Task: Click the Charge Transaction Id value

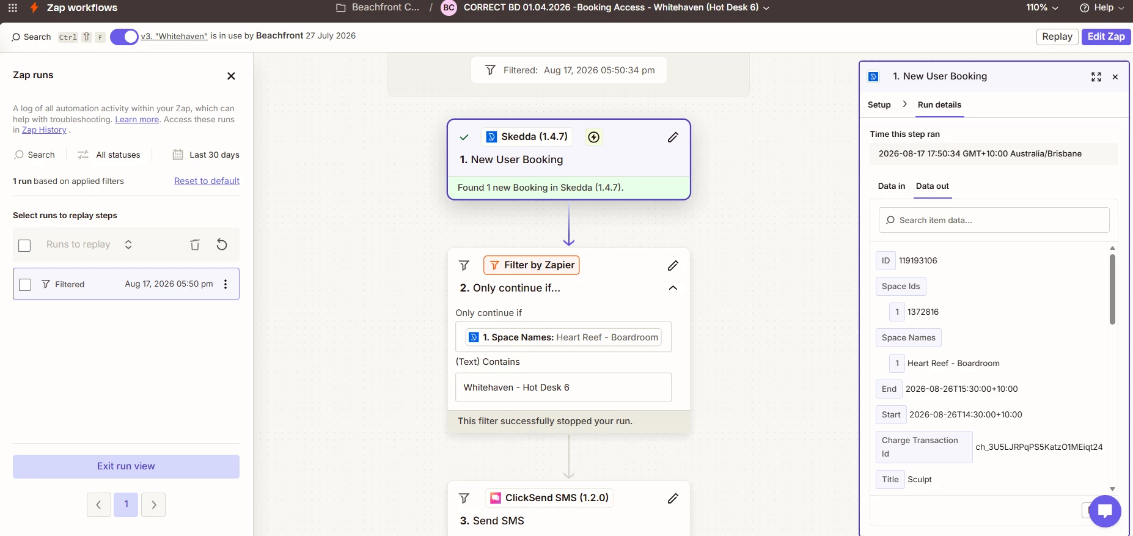Action: 1039,447
